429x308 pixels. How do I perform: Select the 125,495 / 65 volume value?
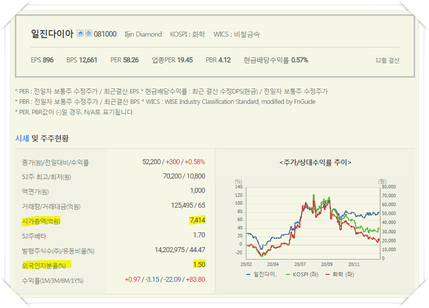(188, 205)
